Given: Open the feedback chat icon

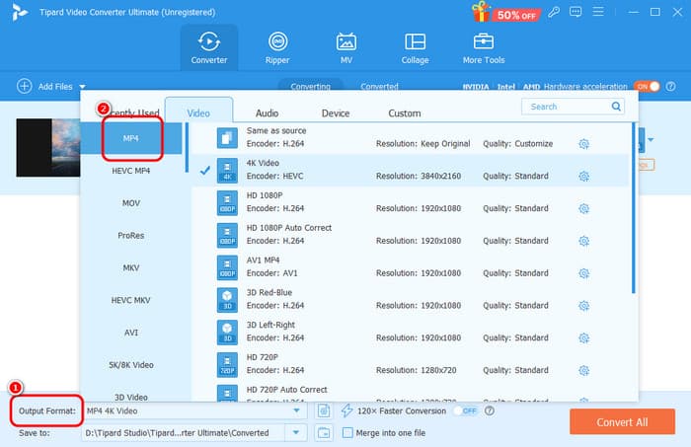Looking at the screenshot, I should (576, 12).
